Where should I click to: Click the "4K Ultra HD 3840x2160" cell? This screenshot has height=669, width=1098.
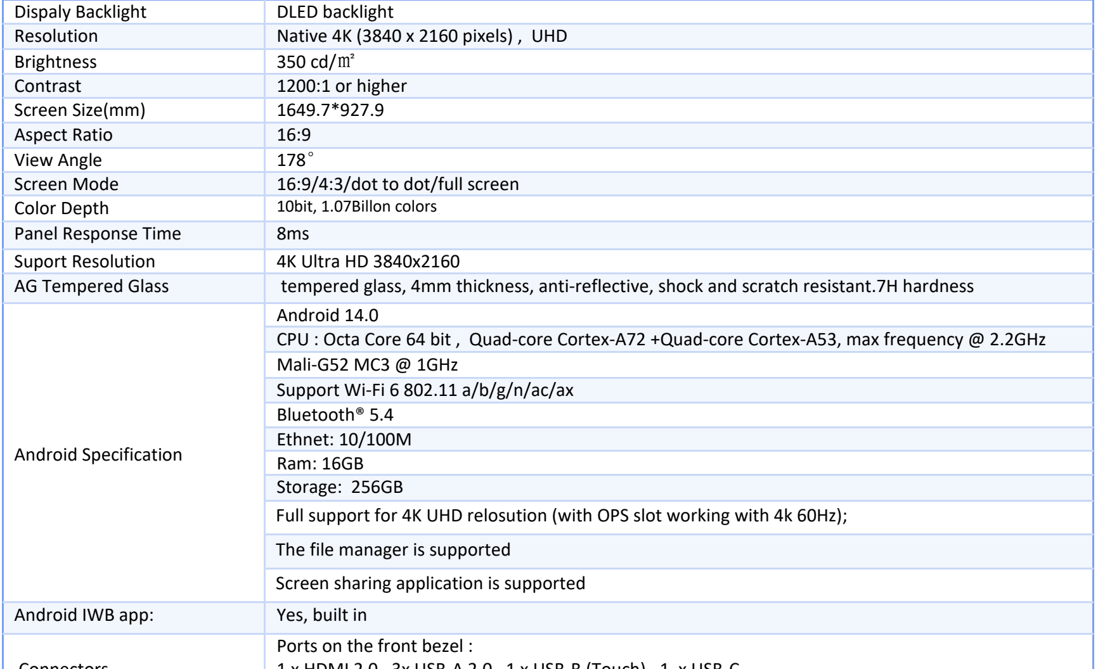368,262
